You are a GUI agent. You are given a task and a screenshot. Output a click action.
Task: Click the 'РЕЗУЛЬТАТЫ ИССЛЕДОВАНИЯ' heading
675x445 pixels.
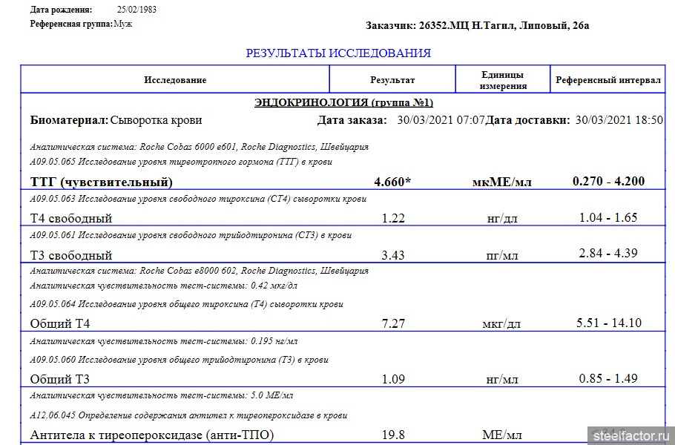point(338,53)
